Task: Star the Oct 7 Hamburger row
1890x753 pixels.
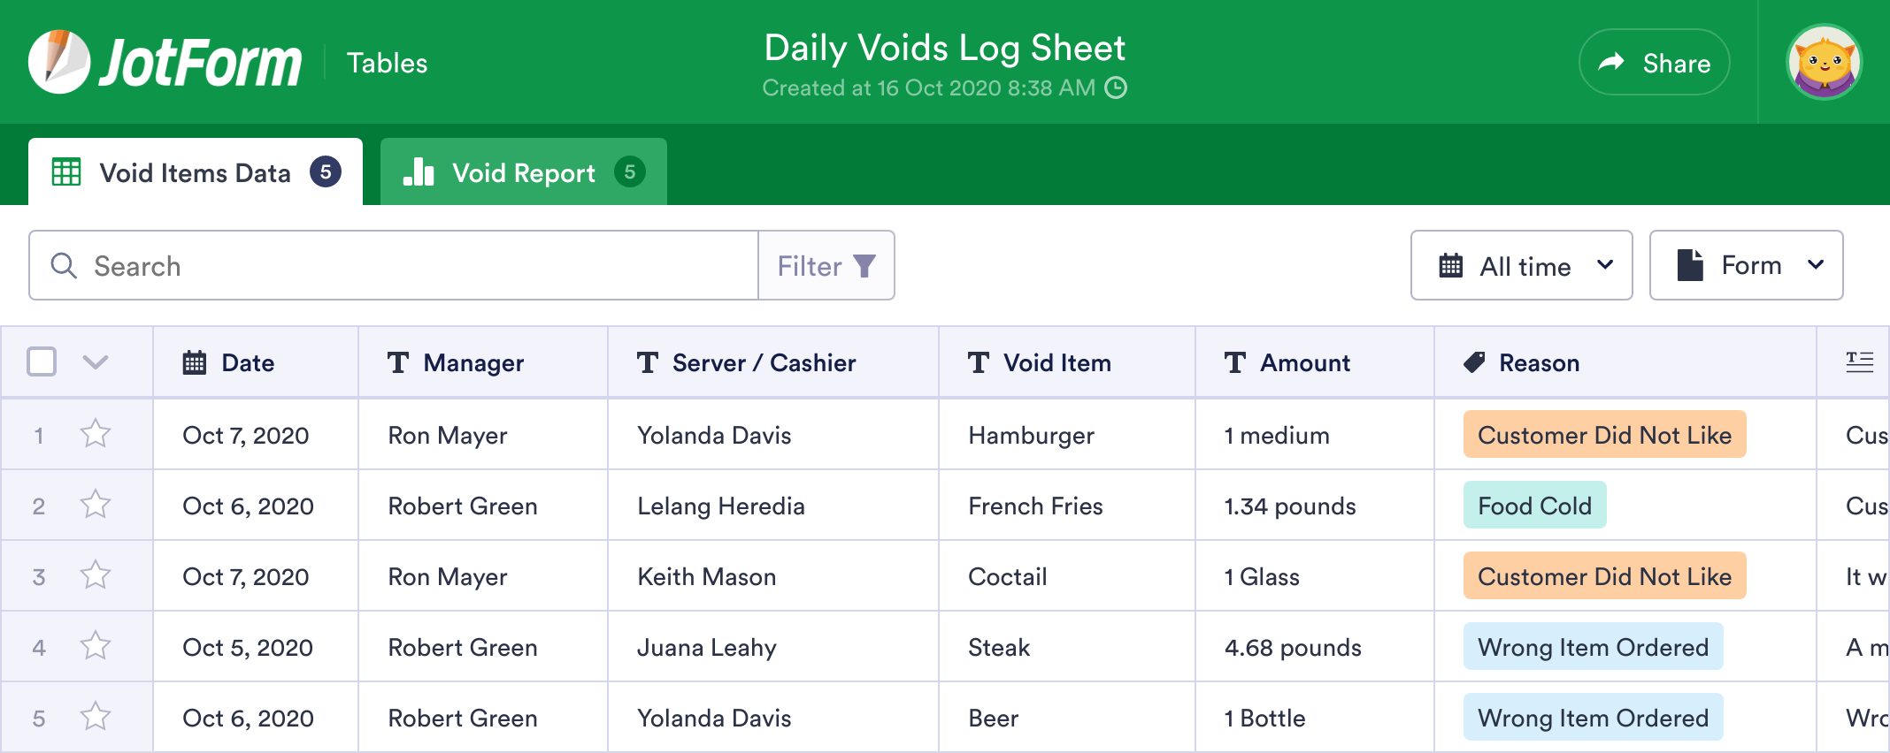Action: click(96, 434)
